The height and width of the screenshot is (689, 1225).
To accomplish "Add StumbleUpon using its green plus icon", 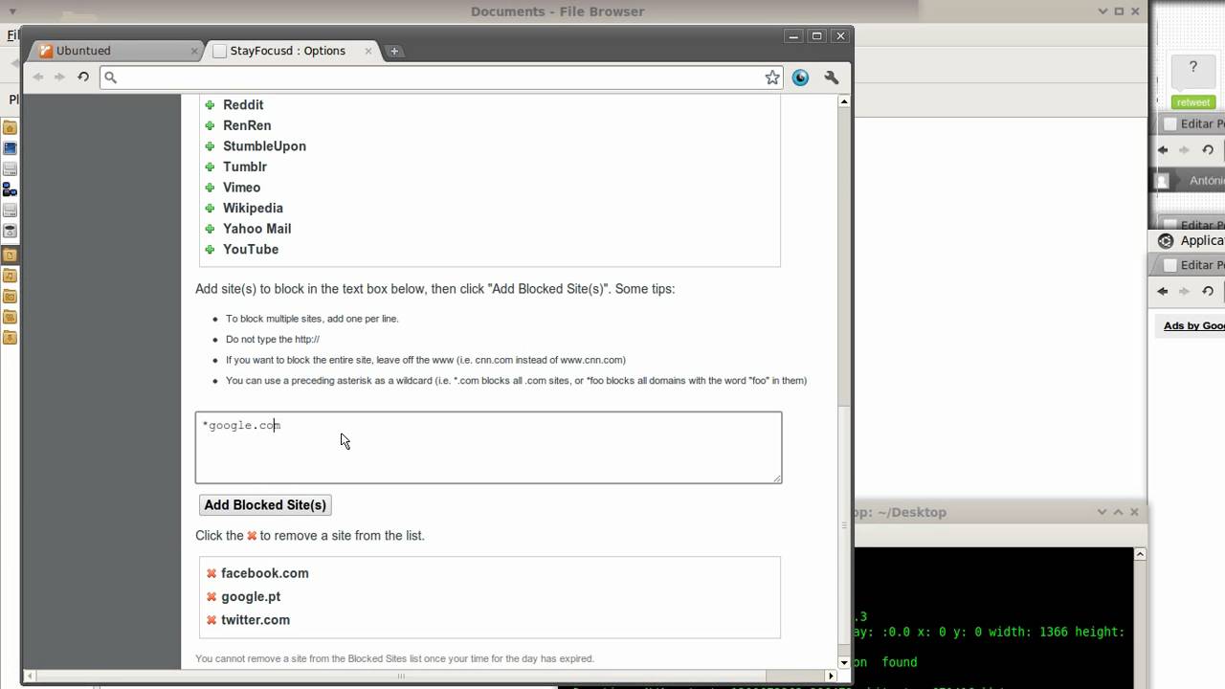I will [210, 146].
